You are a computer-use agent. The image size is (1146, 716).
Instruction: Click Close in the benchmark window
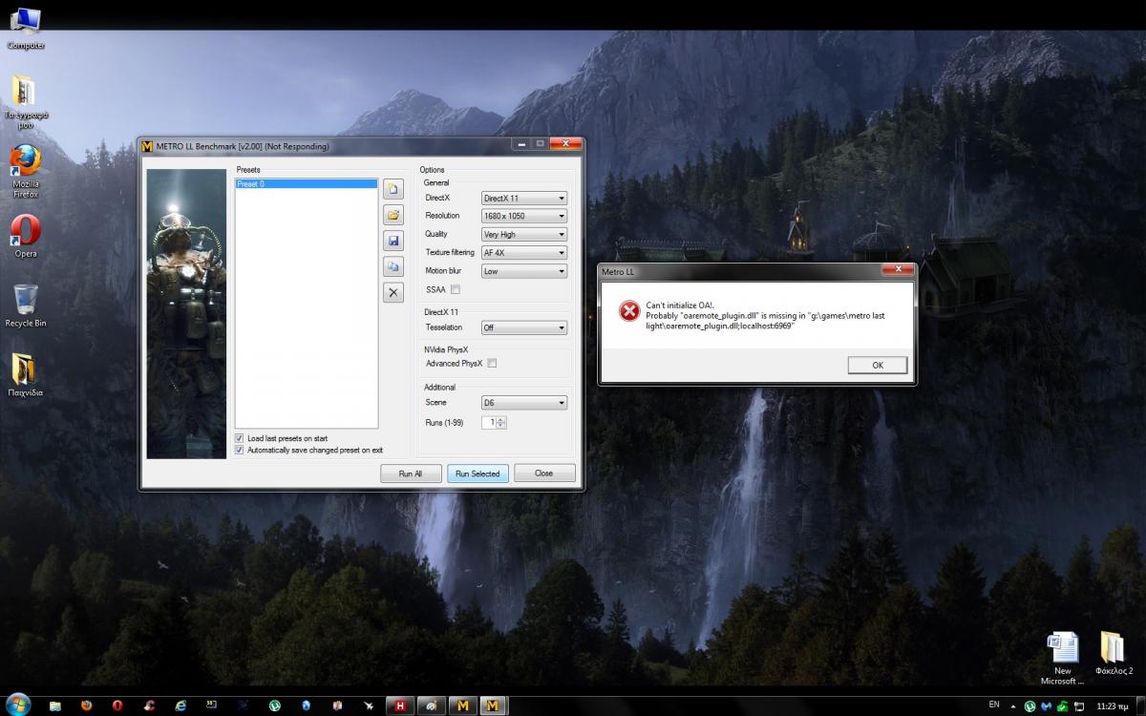click(544, 473)
